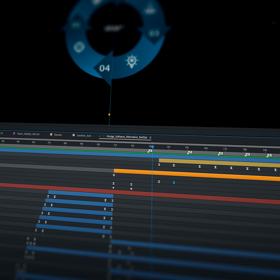Click the orange path vertex in the viewer
The width and height of the screenshot is (280, 280).
(109, 115)
